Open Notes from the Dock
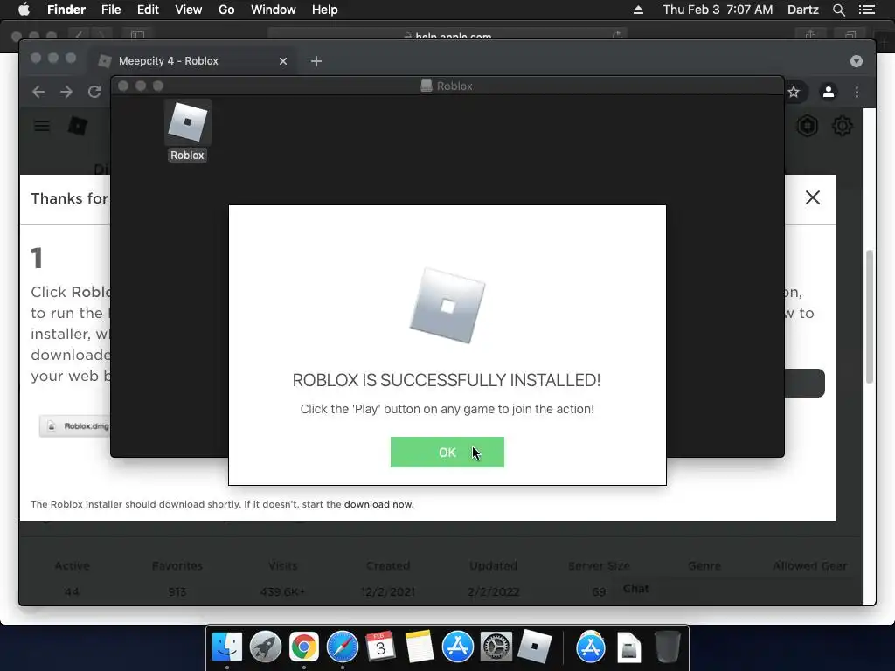Image resolution: width=895 pixels, height=671 pixels. [419, 647]
